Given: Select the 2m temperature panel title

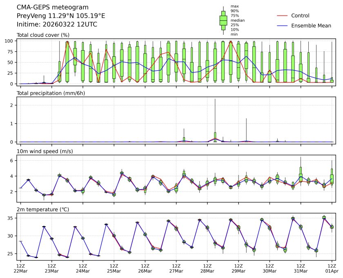Looking at the screenshot, I should click(42, 210).
